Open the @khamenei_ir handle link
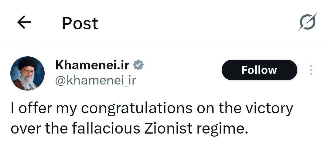 (x=95, y=81)
